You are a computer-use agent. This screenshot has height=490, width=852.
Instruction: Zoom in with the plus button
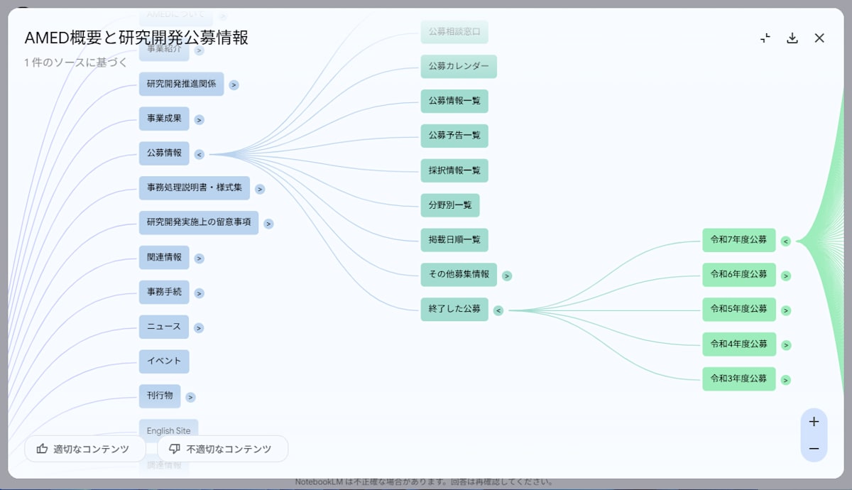point(814,422)
